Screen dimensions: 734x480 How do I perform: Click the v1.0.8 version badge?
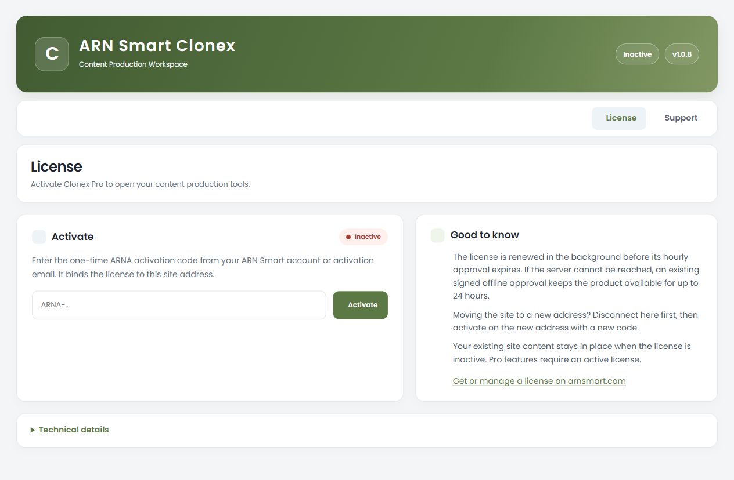point(682,54)
